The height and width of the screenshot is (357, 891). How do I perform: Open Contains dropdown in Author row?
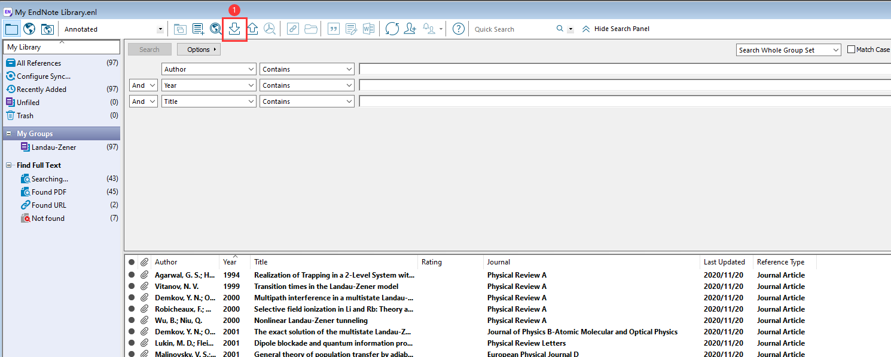(x=307, y=69)
